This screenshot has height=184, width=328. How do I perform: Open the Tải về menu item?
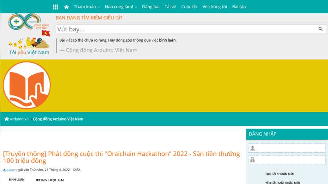pos(170,7)
